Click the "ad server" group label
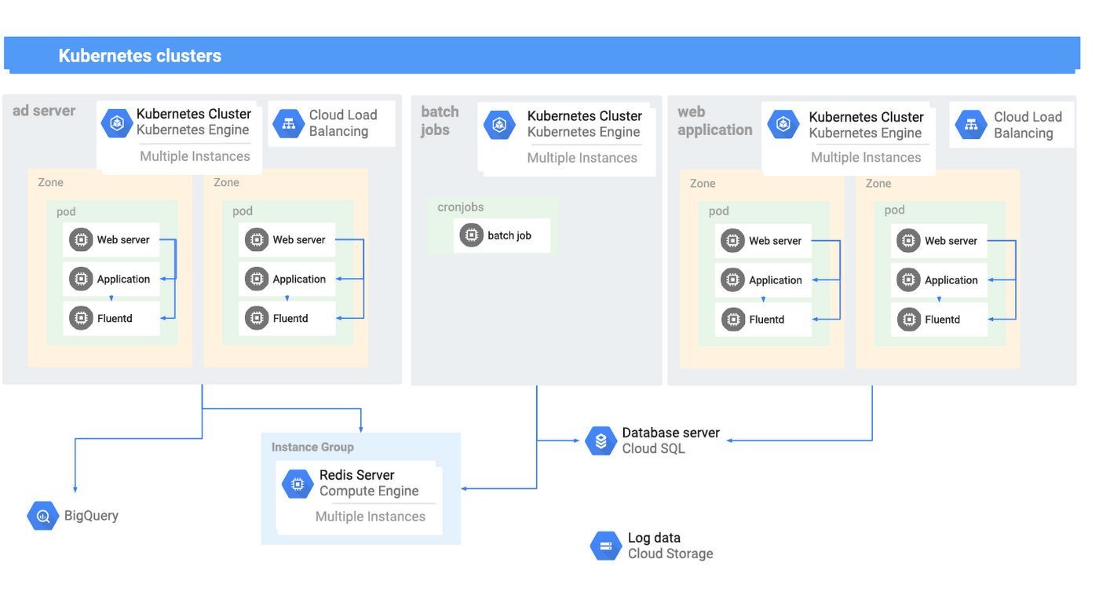The height and width of the screenshot is (610, 1099). click(44, 111)
